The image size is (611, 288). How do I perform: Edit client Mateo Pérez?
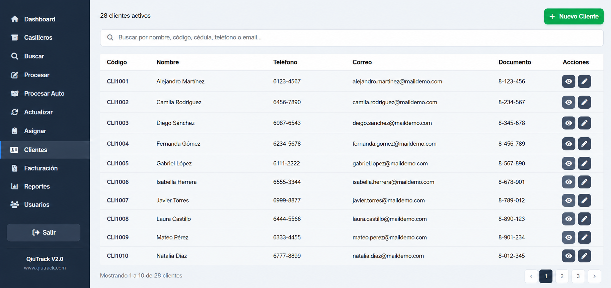click(x=584, y=237)
